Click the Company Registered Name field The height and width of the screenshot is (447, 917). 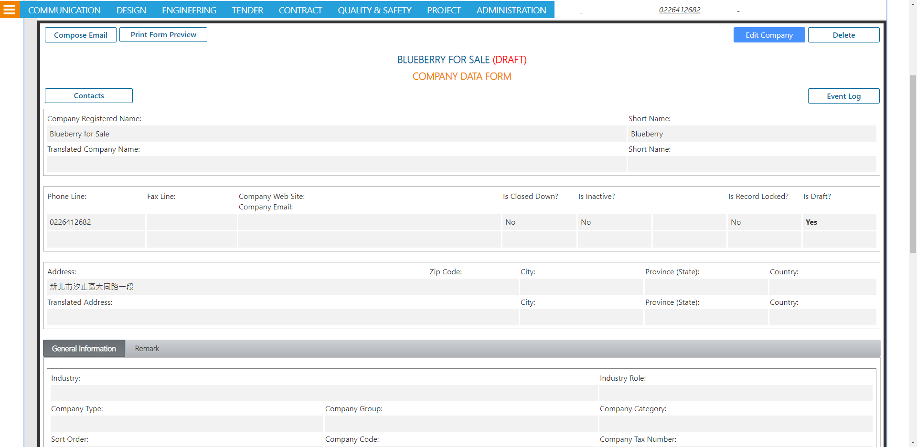point(336,134)
